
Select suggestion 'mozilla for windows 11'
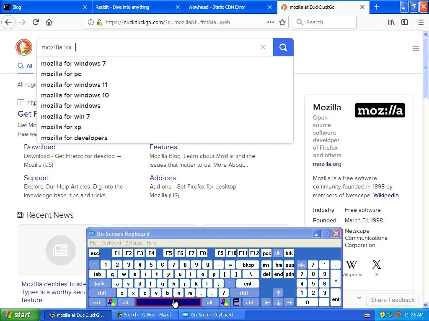165,84
